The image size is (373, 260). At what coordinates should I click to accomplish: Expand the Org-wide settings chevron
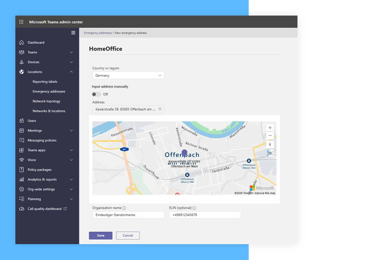click(x=71, y=189)
